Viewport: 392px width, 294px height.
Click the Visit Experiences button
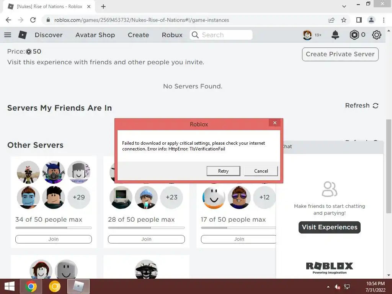[x=330, y=227]
